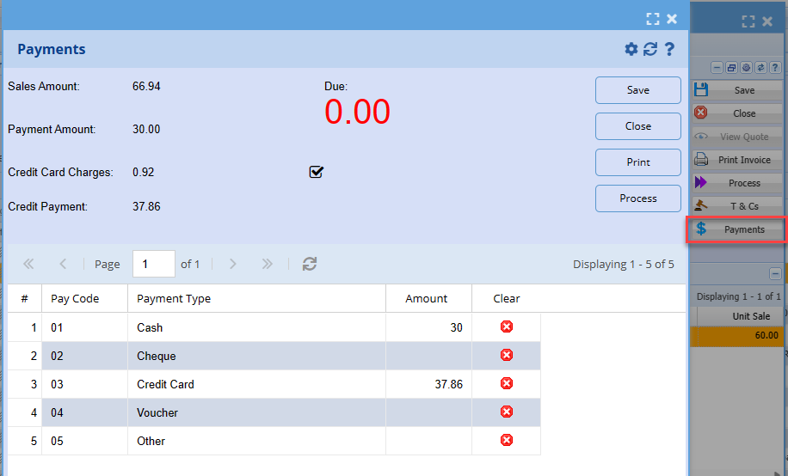Screen dimensions: 788x476
Task: Click Print Invoice in the side panel
Action: pyautogui.click(x=736, y=160)
